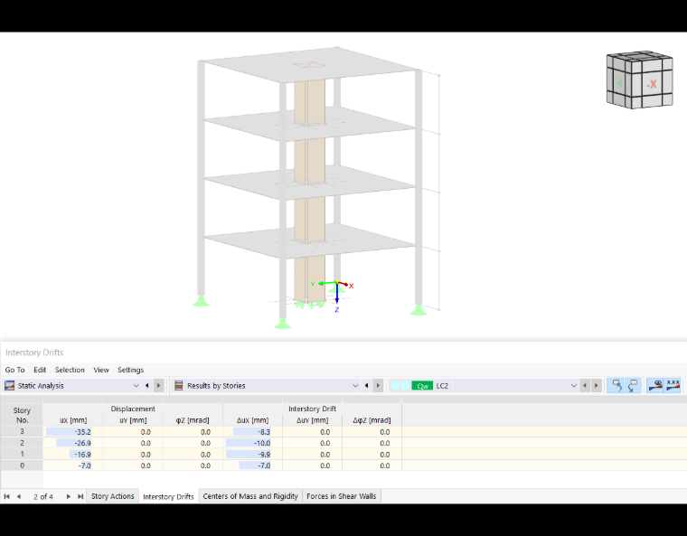The image size is (687, 536).
Task: Click the φZ [mrad] column header
Action: (193, 420)
